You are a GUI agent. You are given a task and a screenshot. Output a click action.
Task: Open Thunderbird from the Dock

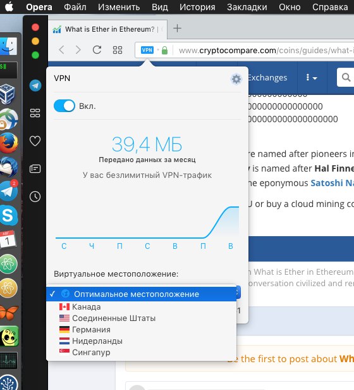click(x=9, y=167)
